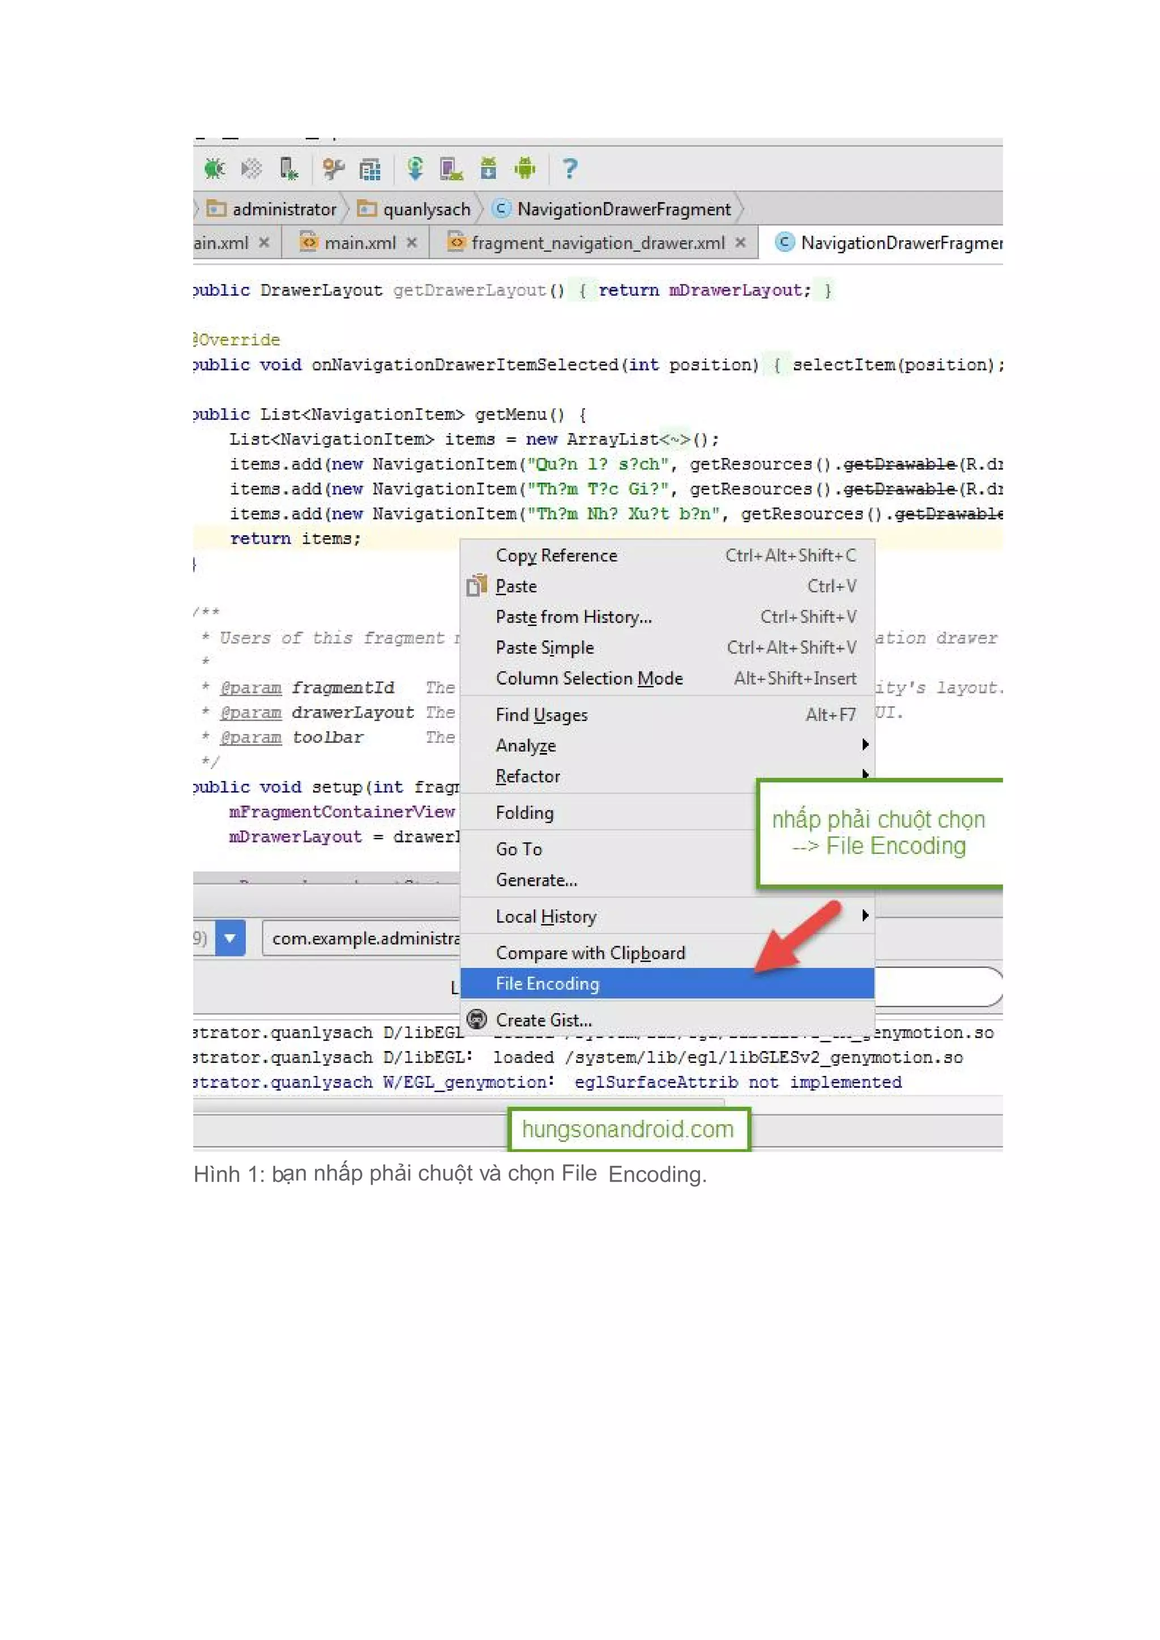Click Create Gist menu item
1160x1640 pixels.
pyautogui.click(x=544, y=1020)
